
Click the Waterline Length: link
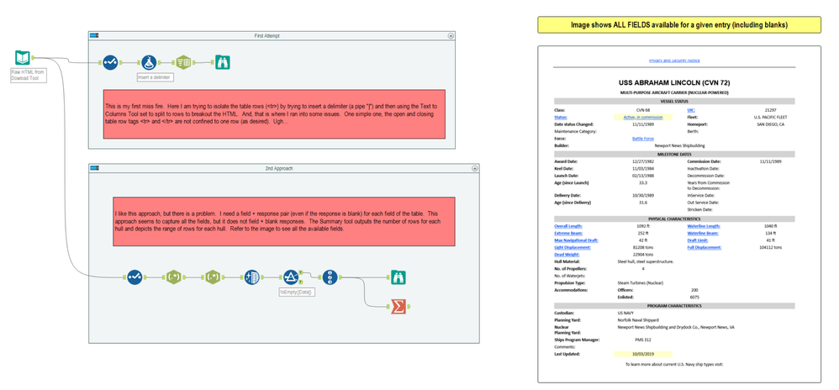pyautogui.click(x=703, y=226)
